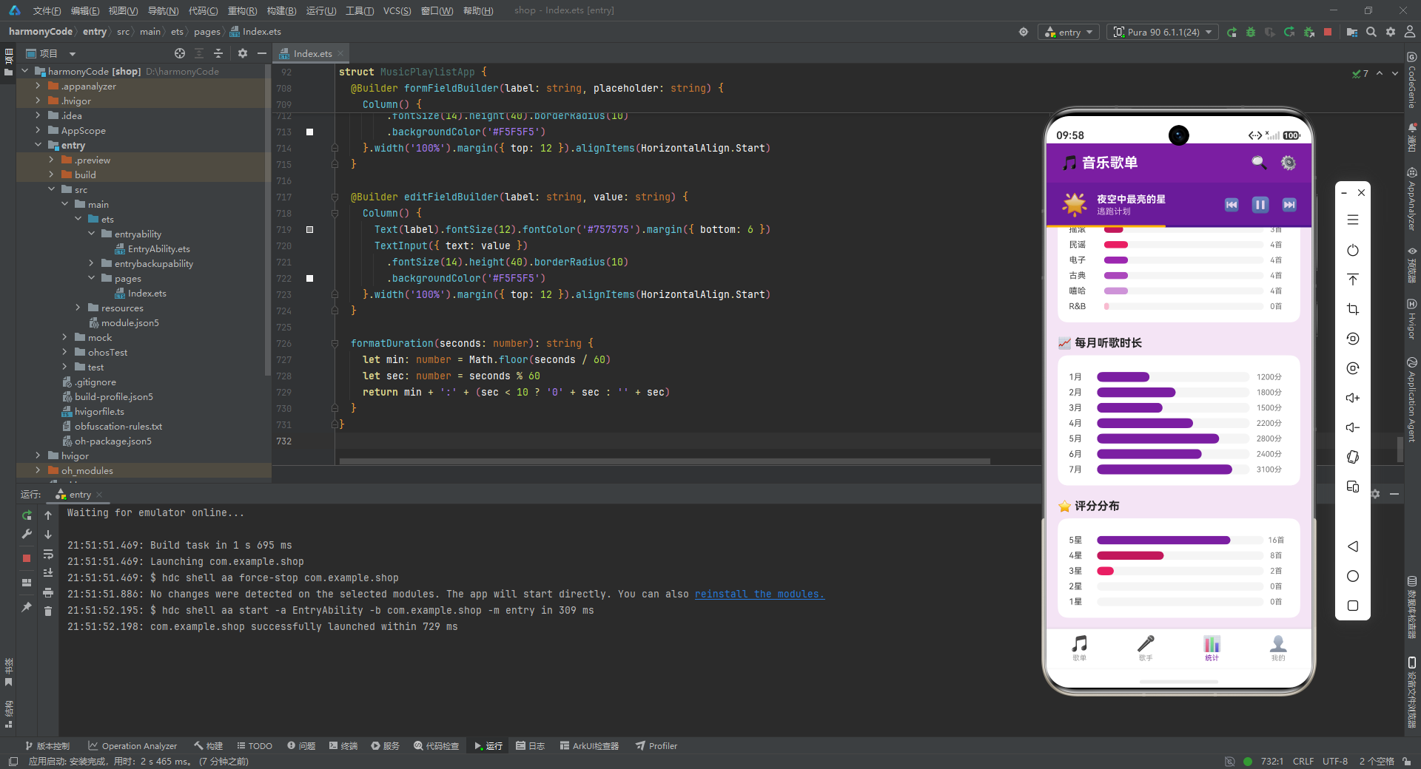Screen dimensions: 1421x769
Task: Expand the ohosTest folder
Action: pos(64,353)
